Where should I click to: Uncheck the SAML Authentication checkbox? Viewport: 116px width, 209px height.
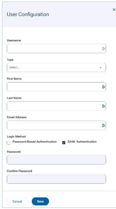coord(64,143)
